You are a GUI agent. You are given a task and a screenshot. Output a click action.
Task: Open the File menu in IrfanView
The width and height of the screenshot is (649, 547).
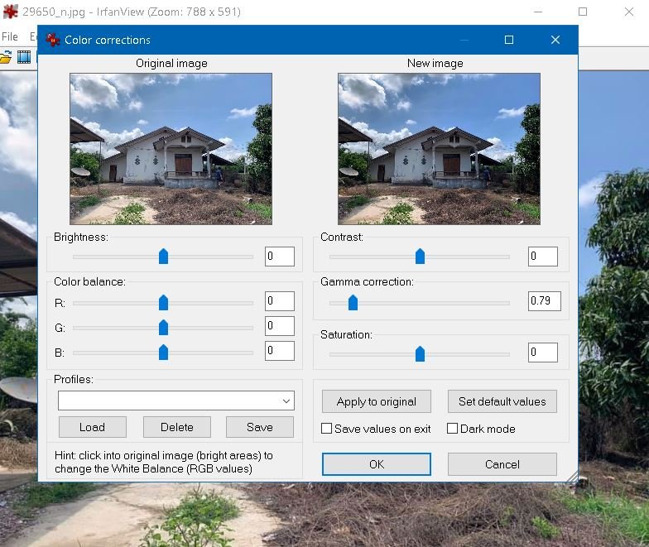tap(10, 36)
